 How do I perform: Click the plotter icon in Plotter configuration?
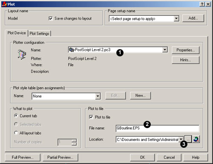(22, 54)
